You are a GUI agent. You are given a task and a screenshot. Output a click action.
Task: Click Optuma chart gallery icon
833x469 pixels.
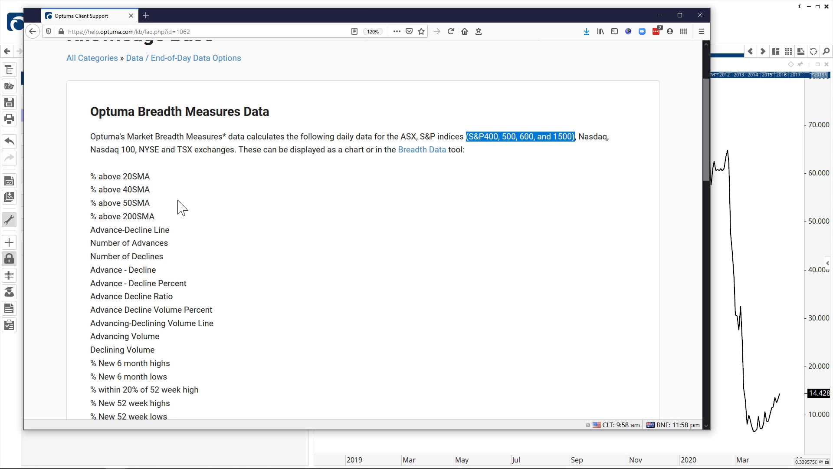(x=9, y=197)
